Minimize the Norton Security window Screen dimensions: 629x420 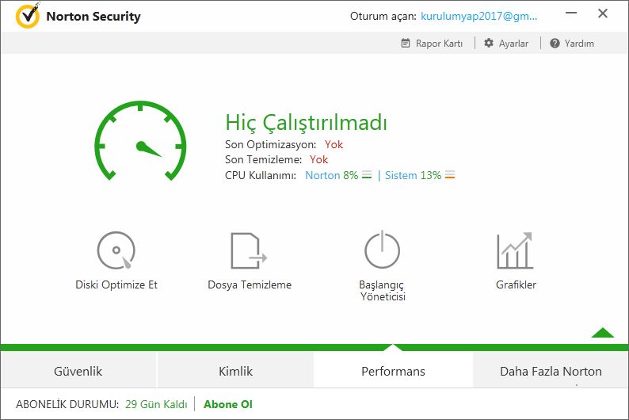571,13
